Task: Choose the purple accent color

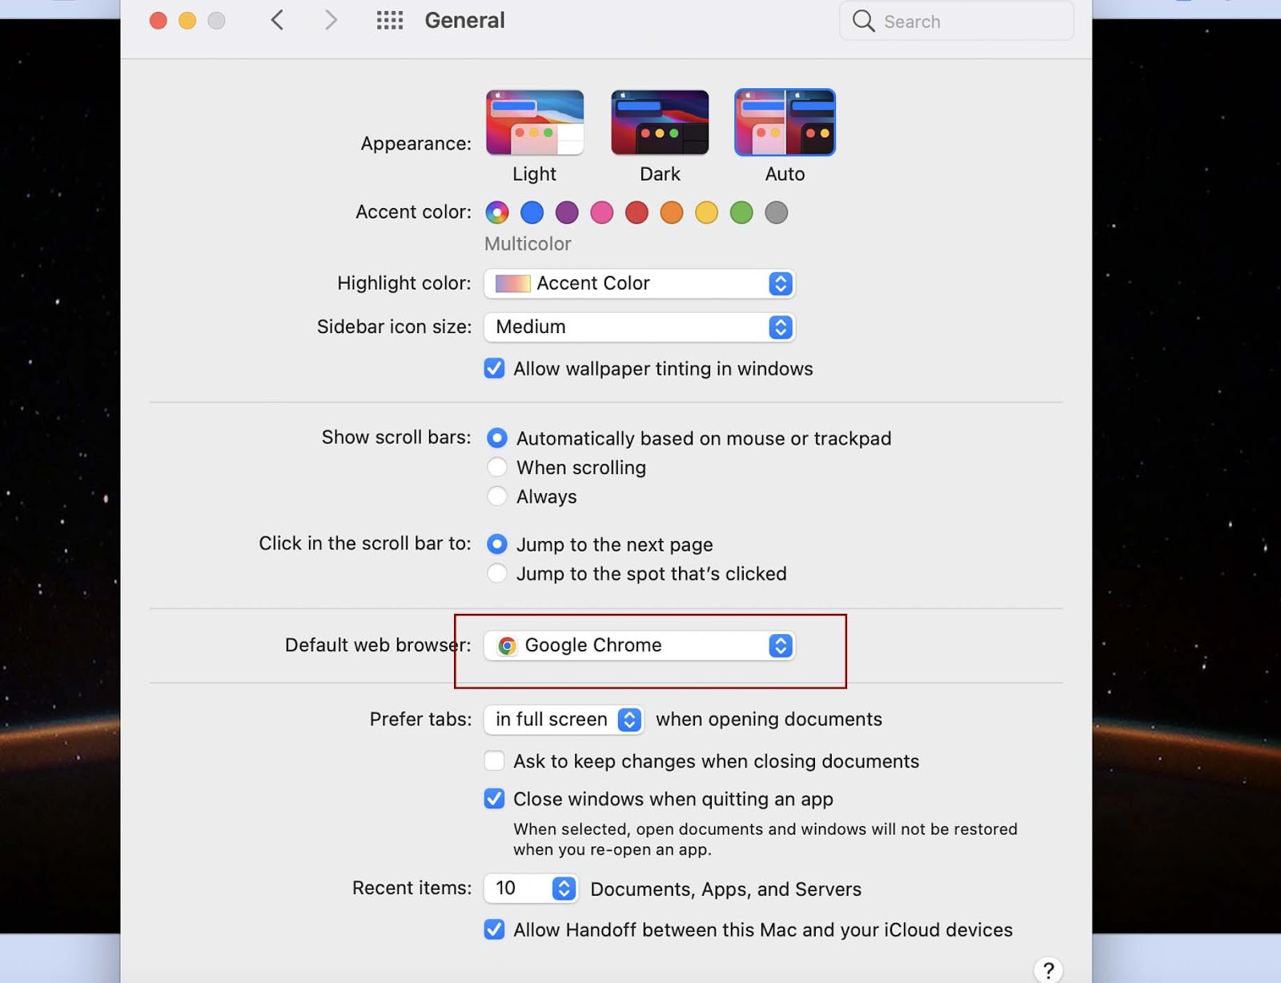Action: tap(567, 212)
